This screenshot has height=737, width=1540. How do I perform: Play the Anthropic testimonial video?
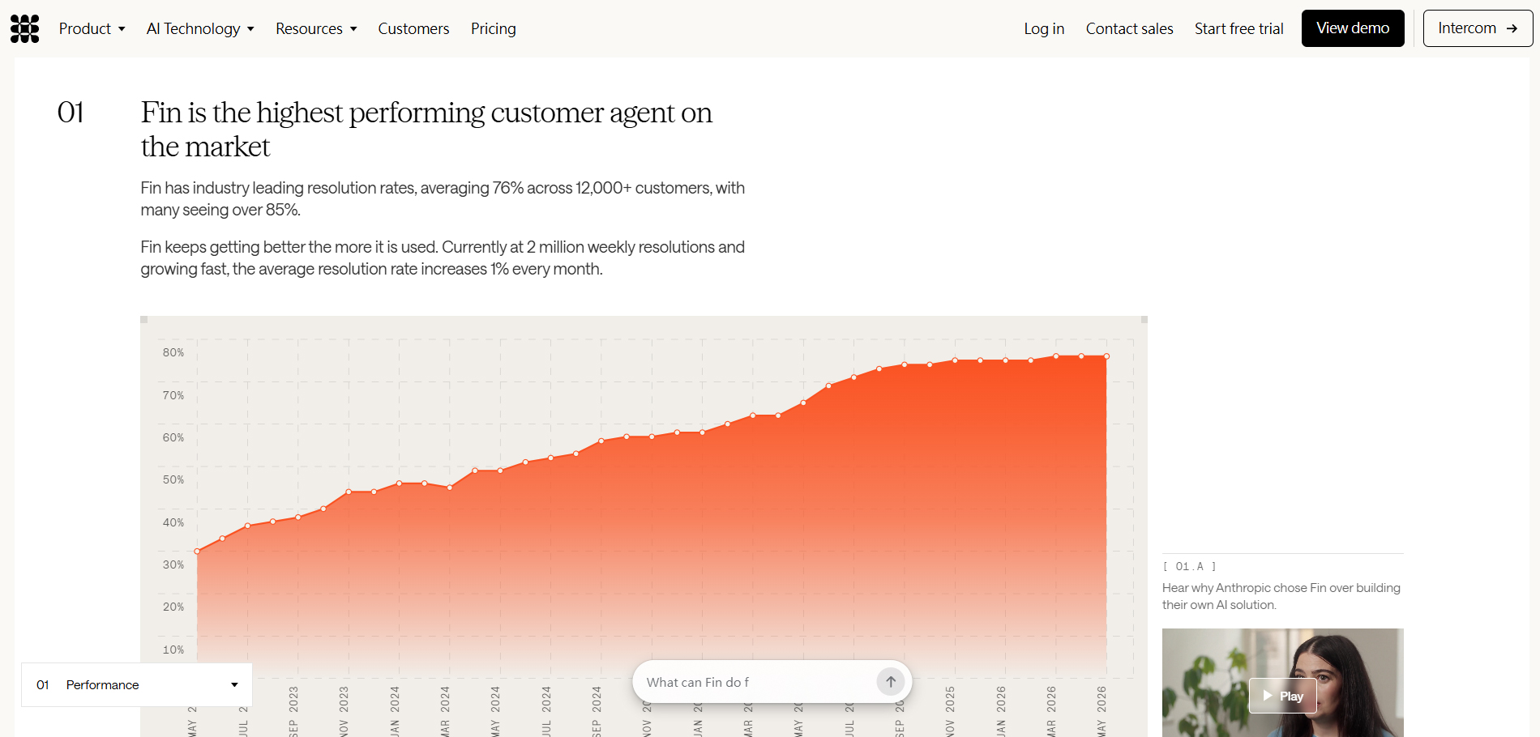[1282, 696]
